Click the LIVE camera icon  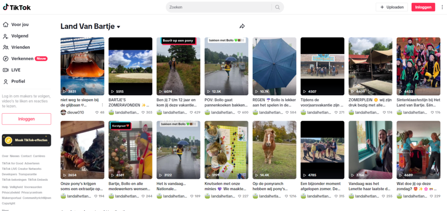pyautogui.click(x=5, y=70)
